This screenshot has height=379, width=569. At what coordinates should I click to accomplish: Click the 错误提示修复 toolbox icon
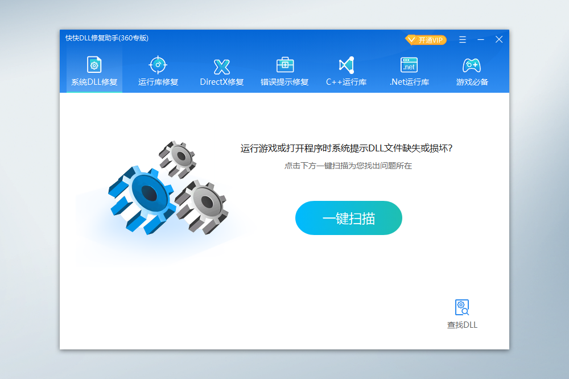click(x=284, y=65)
